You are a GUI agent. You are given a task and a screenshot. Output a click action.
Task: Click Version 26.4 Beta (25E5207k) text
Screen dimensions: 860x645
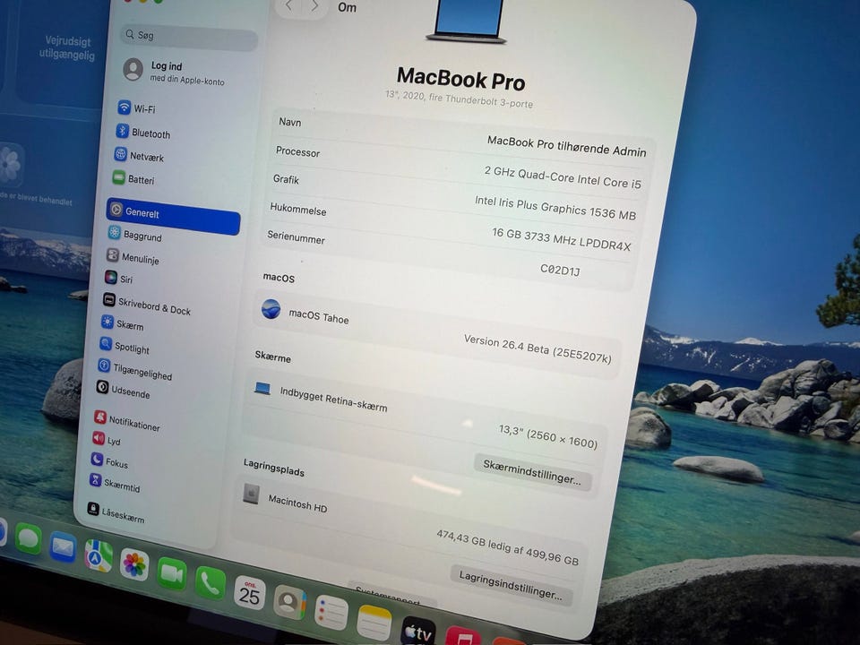click(x=537, y=348)
